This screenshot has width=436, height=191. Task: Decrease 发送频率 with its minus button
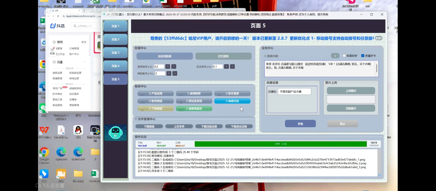pyautogui.click(x=232, y=67)
